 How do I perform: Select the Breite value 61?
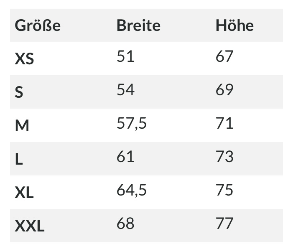(x=125, y=157)
